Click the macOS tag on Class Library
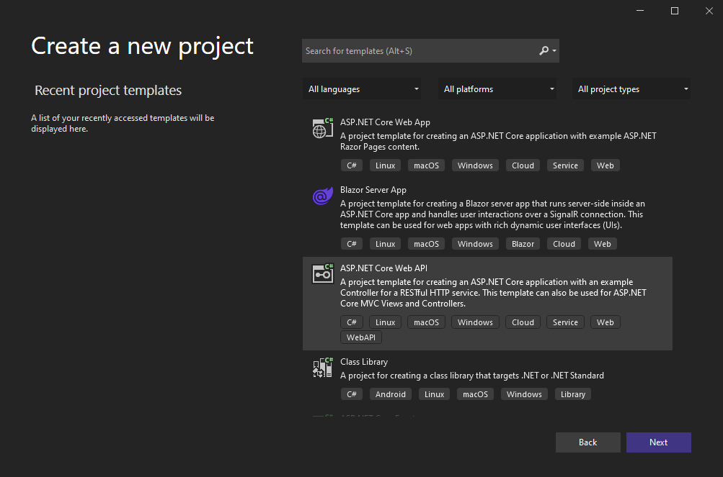The width and height of the screenshot is (723, 477). [475, 394]
